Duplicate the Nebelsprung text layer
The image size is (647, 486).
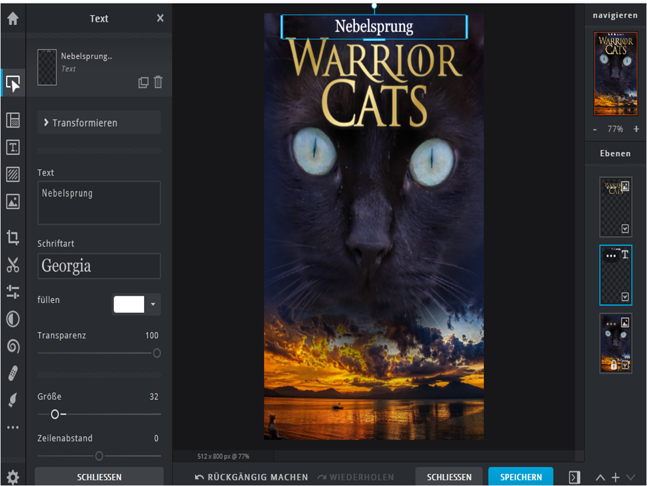[143, 82]
